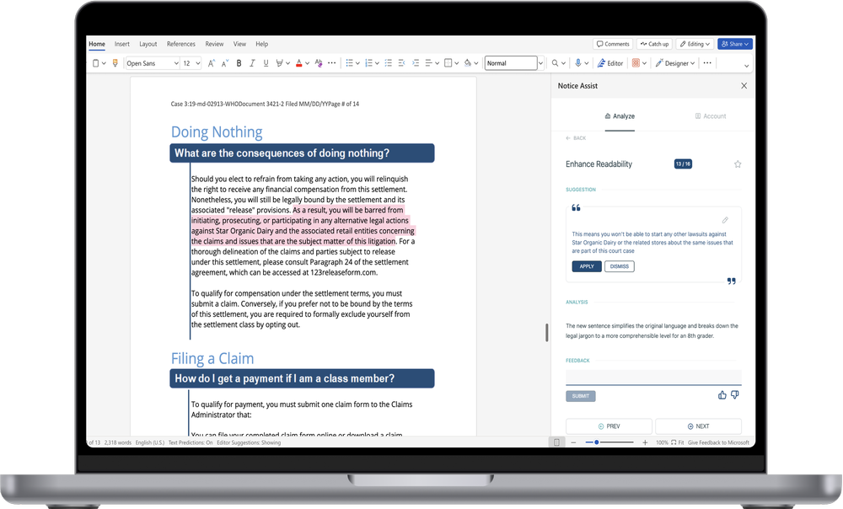Image resolution: width=843 pixels, height=509 pixels.
Task: Expand highlight color options arrow
Action: pyautogui.click(x=288, y=63)
